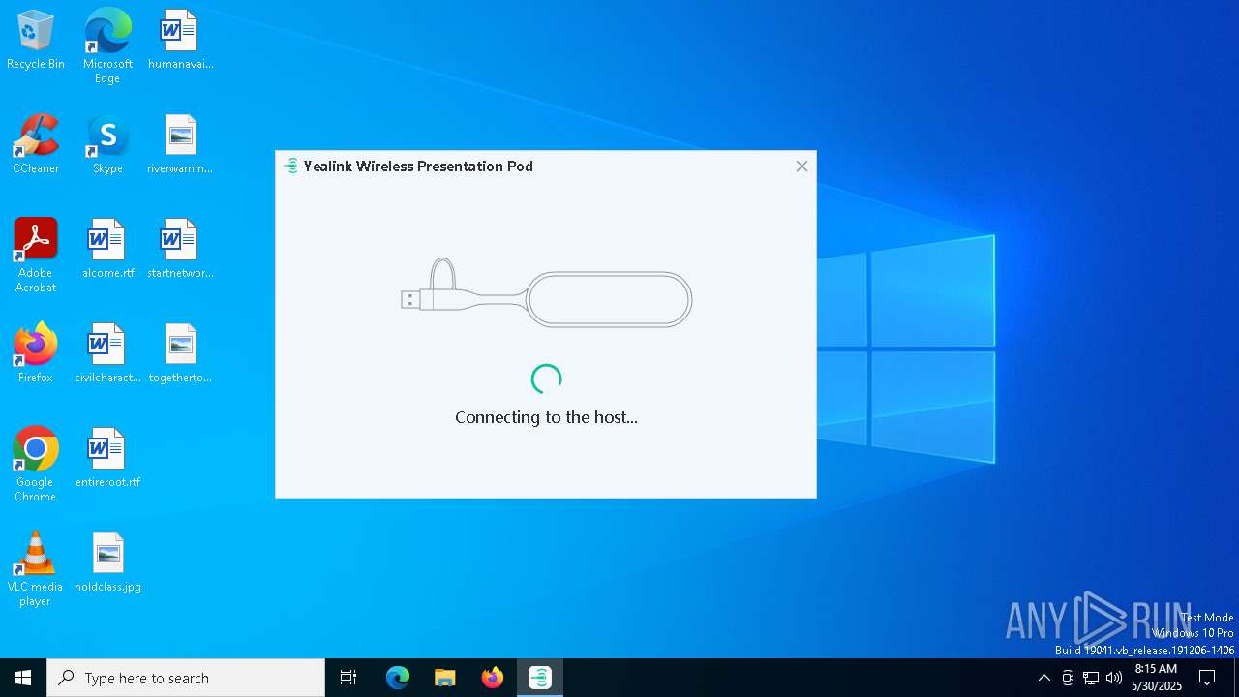The height and width of the screenshot is (697, 1239).
Task: Open the network status tray icon
Action: click(1091, 678)
